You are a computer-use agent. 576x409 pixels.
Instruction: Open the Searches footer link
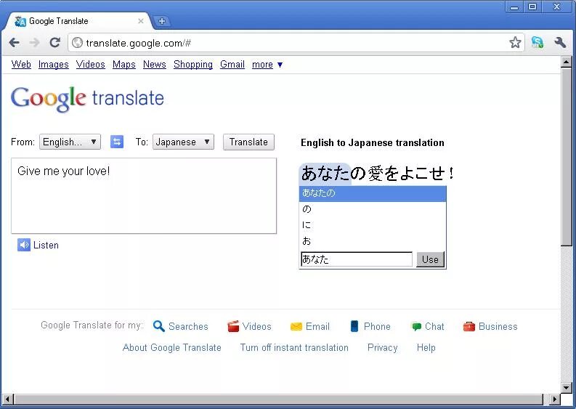(x=188, y=326)
